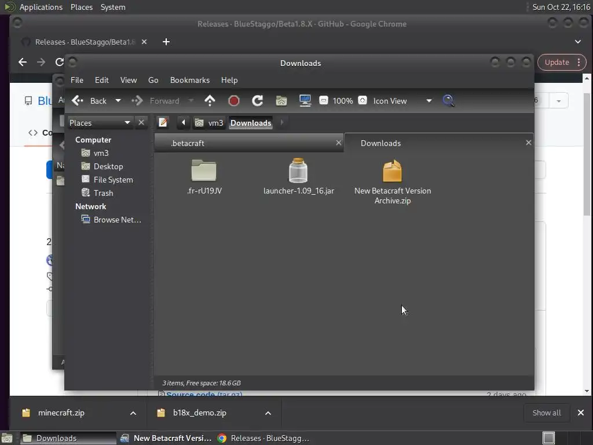Open a new Chrome tab

166,42
